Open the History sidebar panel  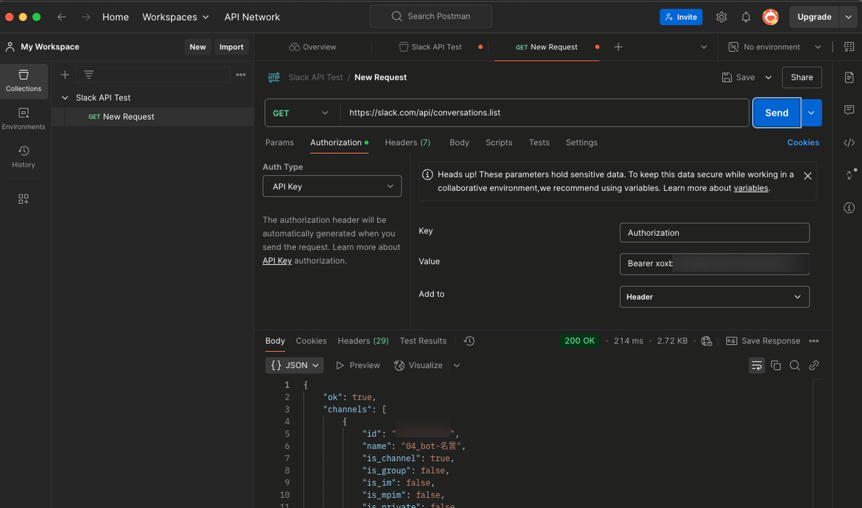pos(24,157)
